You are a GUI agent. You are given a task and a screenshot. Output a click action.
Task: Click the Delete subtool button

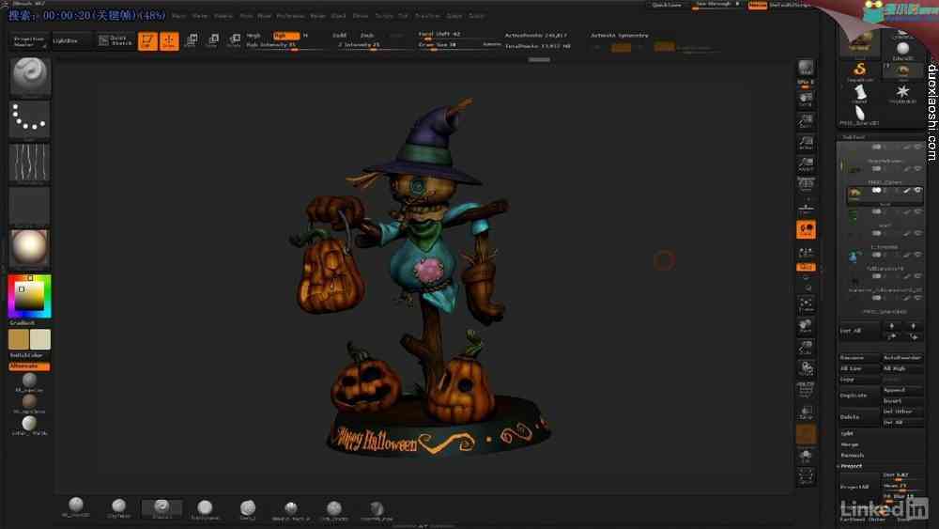[x=860, y=417]
